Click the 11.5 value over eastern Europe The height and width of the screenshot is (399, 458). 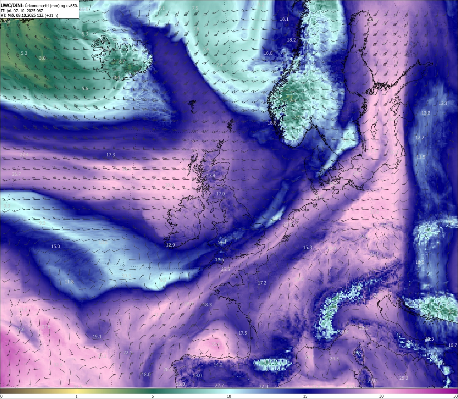[421, 157]
